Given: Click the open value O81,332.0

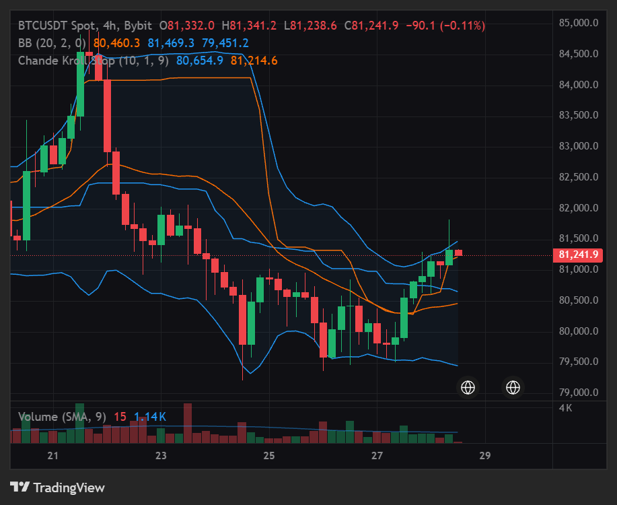Looking at the screenshot, I should 187,26.
